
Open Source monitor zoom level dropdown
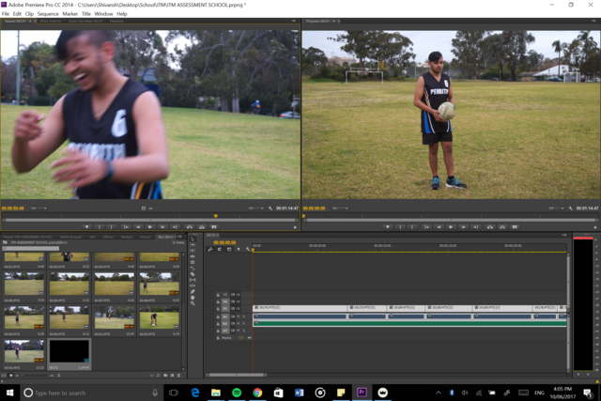(x=39, y=208)
